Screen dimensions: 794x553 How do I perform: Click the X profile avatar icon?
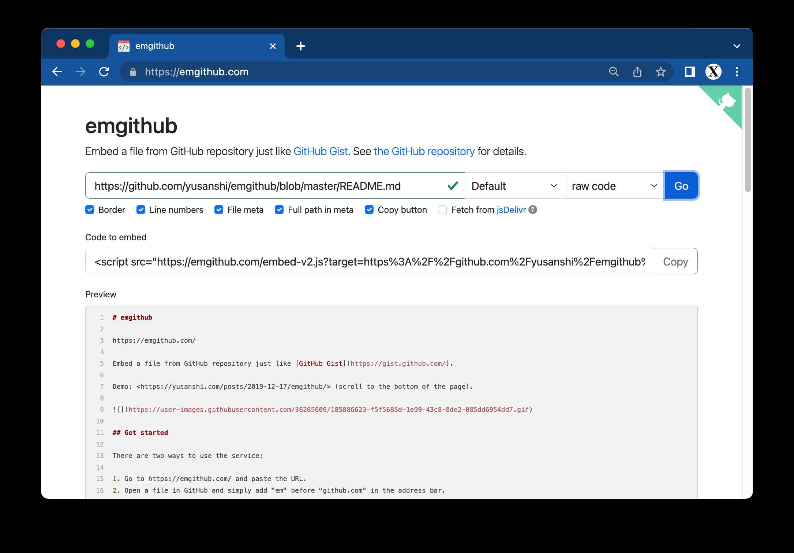(x=714, y=72)
